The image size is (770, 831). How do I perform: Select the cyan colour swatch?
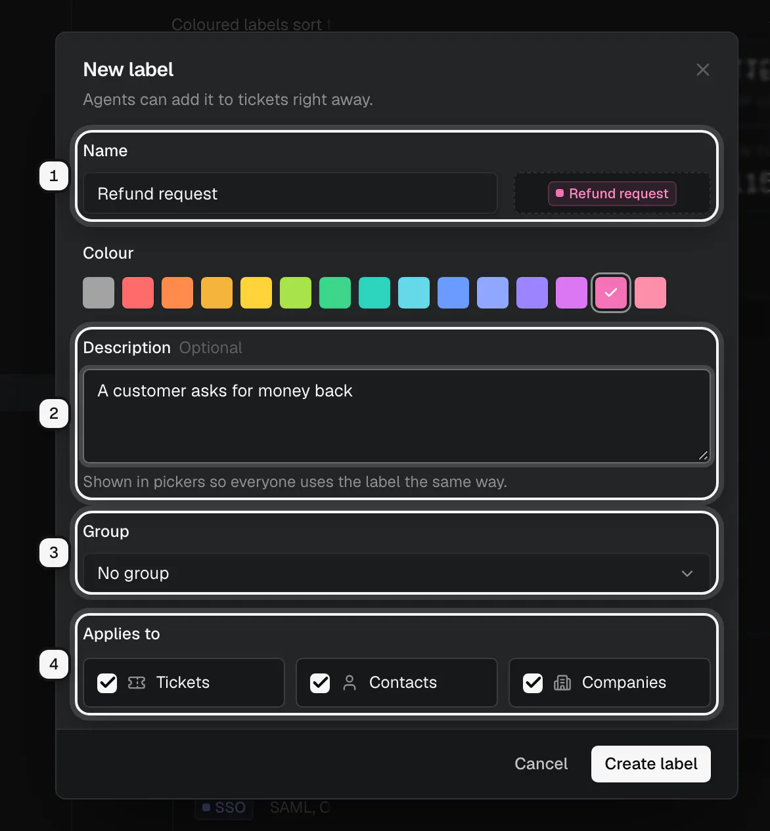[414, 293]
